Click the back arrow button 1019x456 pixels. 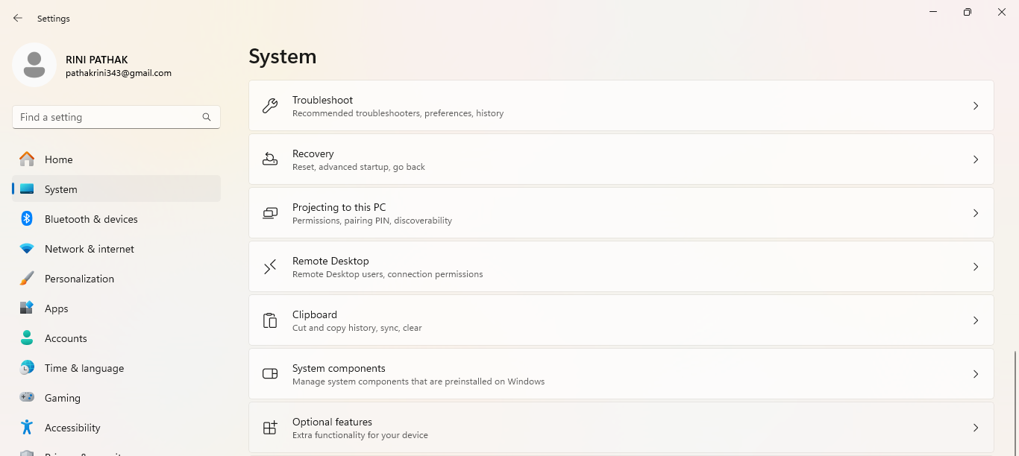[18, 18]
